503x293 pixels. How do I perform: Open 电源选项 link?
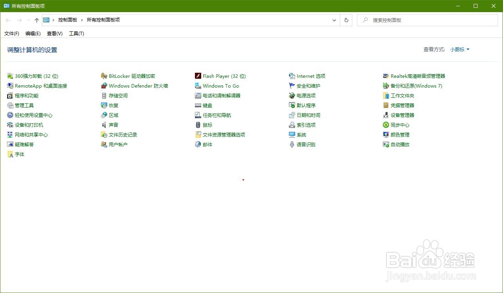point(306,95)
